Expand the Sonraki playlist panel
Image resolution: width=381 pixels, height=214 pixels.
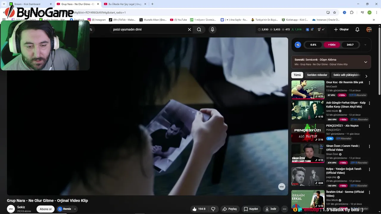(366, 62)
